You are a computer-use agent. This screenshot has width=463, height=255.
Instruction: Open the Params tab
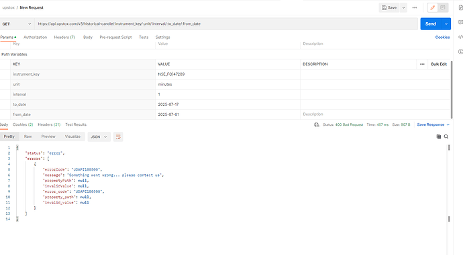[x=7, y=37]
